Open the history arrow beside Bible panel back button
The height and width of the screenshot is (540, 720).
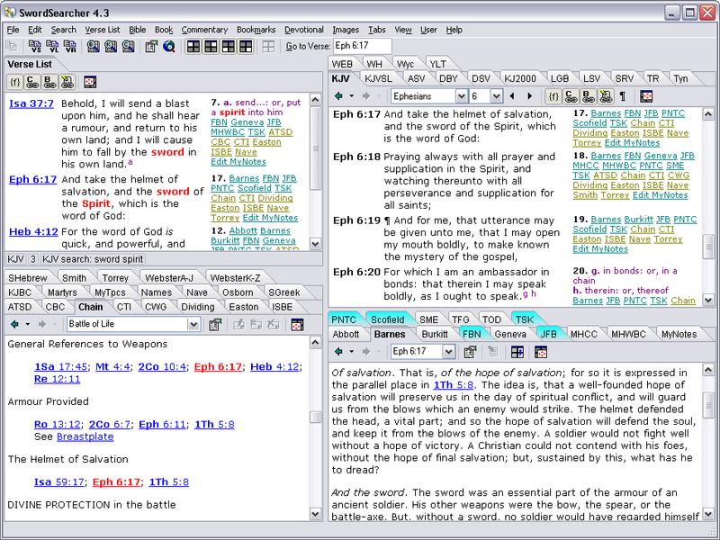click(x=351, y=96)
